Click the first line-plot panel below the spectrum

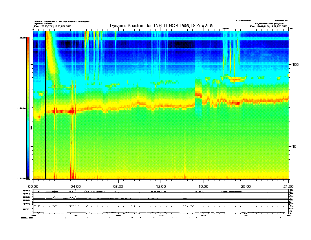pos(161,191)
